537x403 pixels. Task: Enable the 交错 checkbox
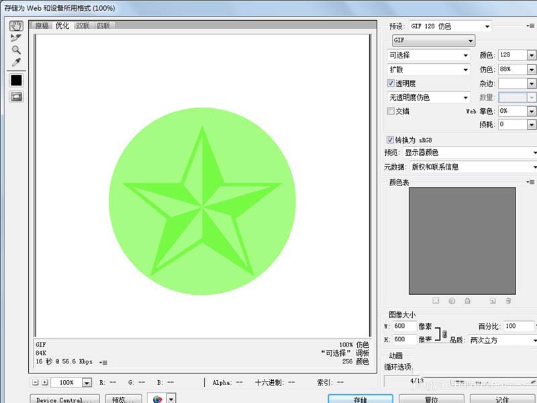coord(391,111)
